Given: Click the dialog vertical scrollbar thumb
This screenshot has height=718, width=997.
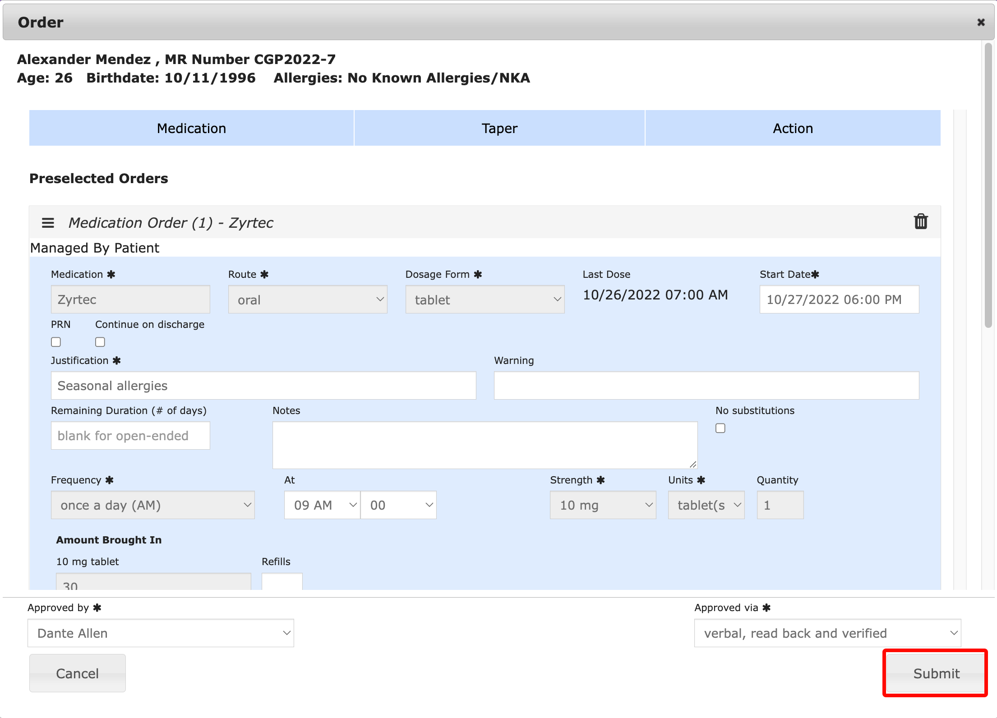Looking at the screenshot, I should pyautogui.click(x=988, y=185).
